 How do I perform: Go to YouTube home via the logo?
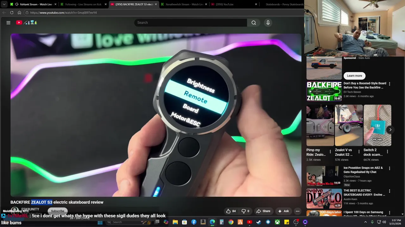pyautogui.click(x=27, y=23)
